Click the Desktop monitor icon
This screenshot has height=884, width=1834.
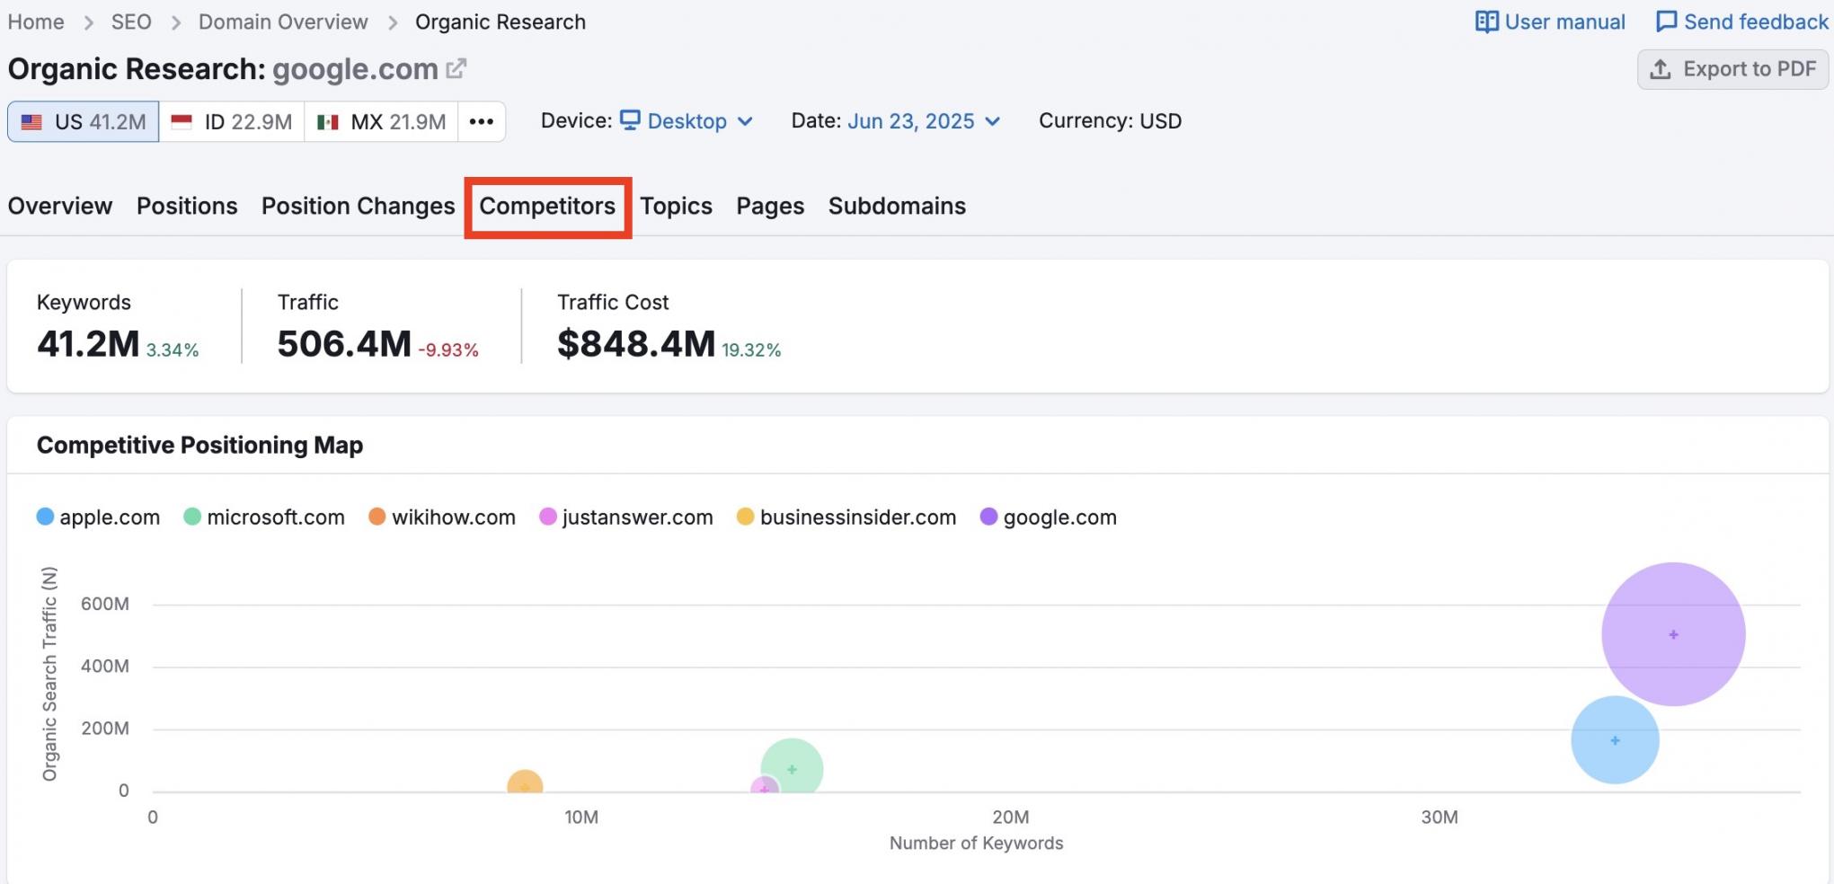click(630, 120)
